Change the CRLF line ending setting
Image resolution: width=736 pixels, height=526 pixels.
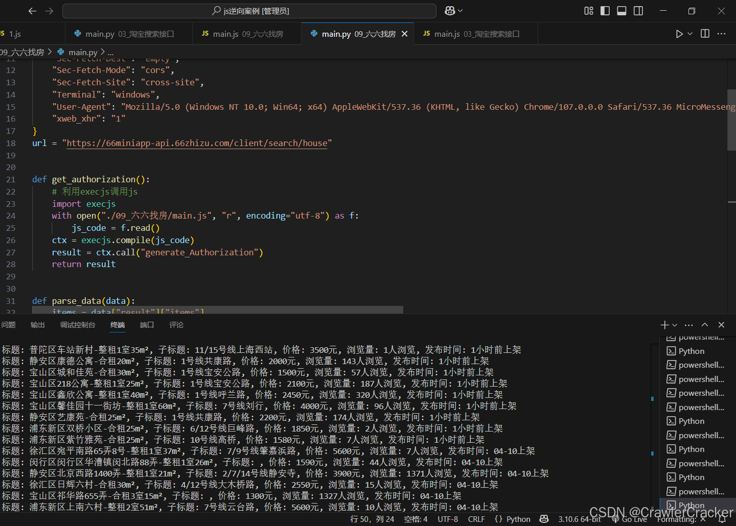(x=476, y=519)
